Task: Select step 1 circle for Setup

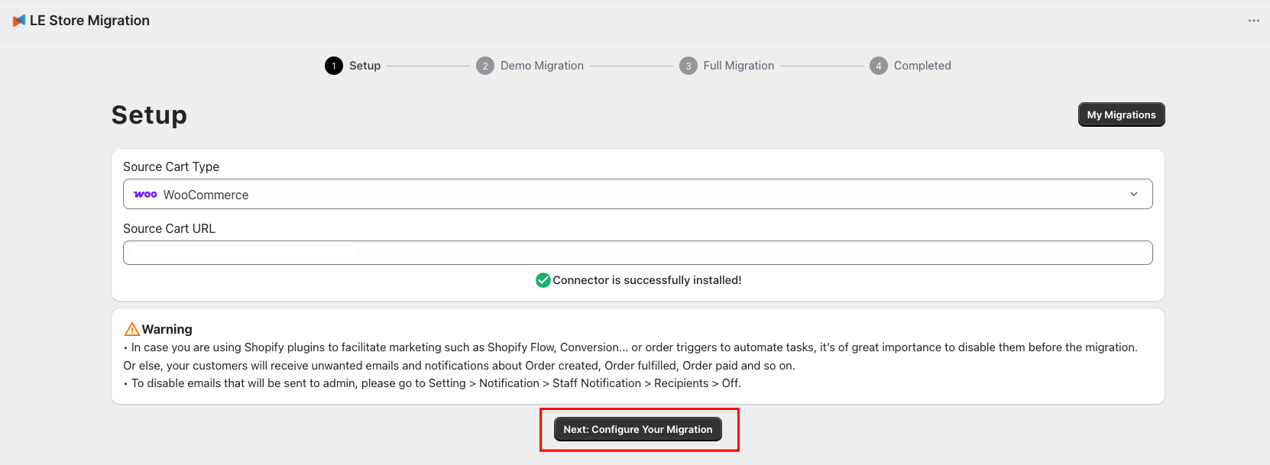Action: point(334,66)
